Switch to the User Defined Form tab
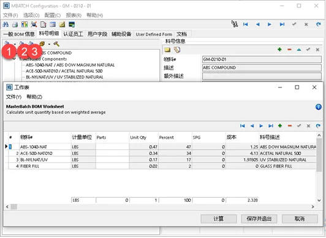This screenshot has width=326, height=238. click(154, 34)
